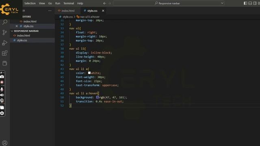
Task: Open recorder settings gear icon
Action: (x=2, y=113)
